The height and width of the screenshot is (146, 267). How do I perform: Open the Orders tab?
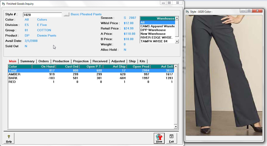43,61
